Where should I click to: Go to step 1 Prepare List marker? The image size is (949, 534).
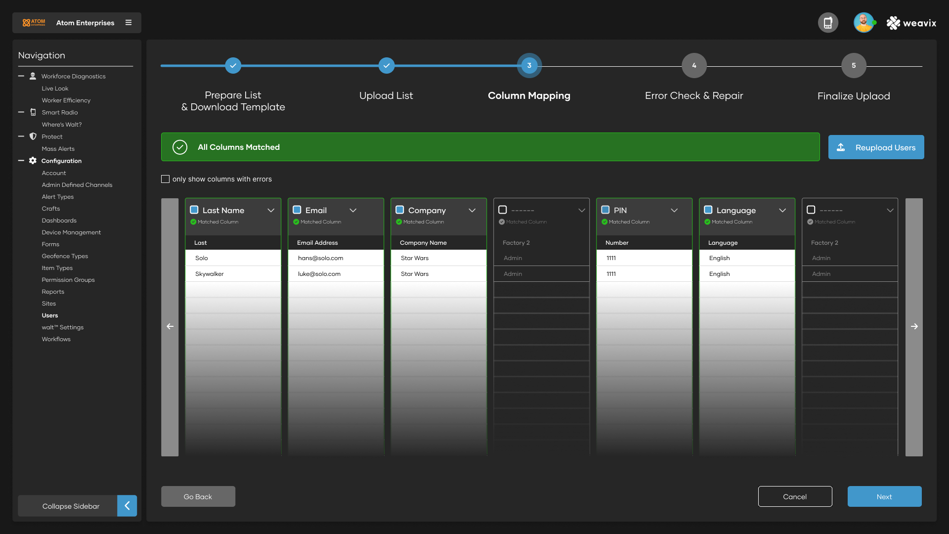(233, 65)
